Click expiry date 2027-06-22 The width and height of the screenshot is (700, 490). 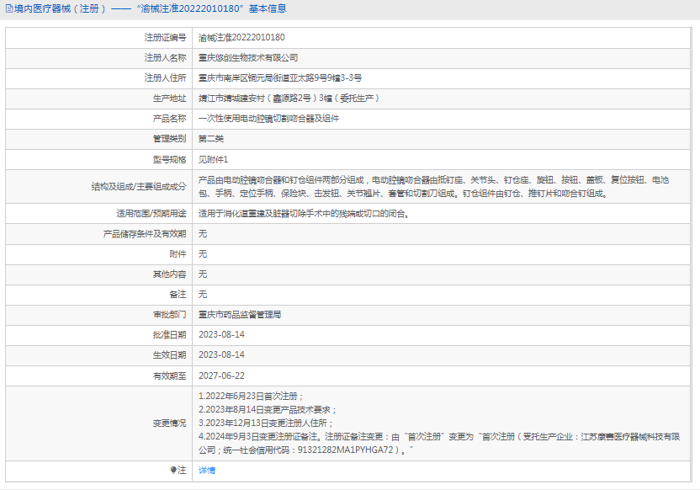point(221,376)
